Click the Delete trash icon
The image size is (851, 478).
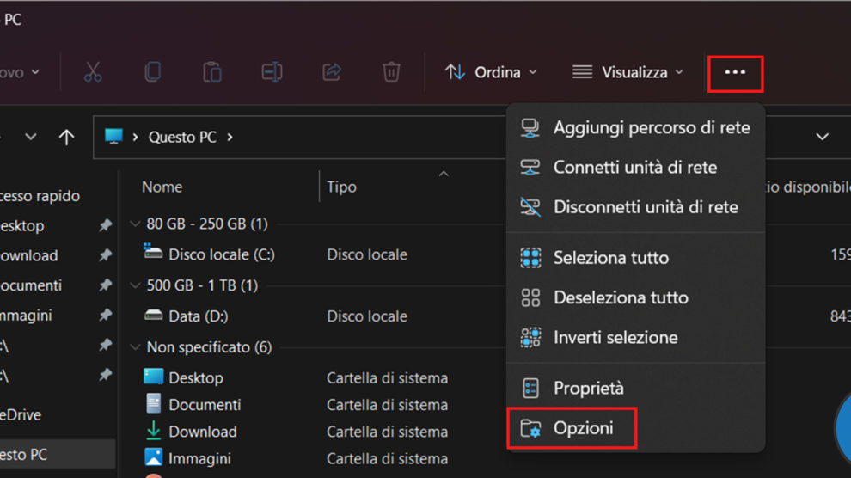point(391,72)
